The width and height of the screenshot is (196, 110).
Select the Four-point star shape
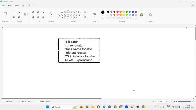(80, 15)
